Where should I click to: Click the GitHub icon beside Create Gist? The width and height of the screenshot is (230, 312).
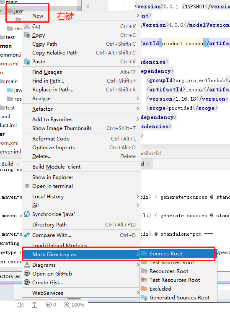point(27,282)
